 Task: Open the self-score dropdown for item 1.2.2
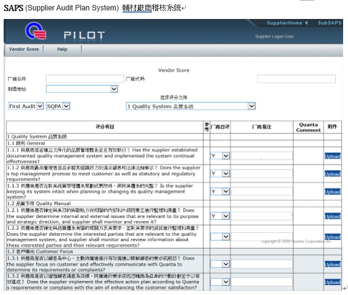pyautogui.click(x=220, y=237)
